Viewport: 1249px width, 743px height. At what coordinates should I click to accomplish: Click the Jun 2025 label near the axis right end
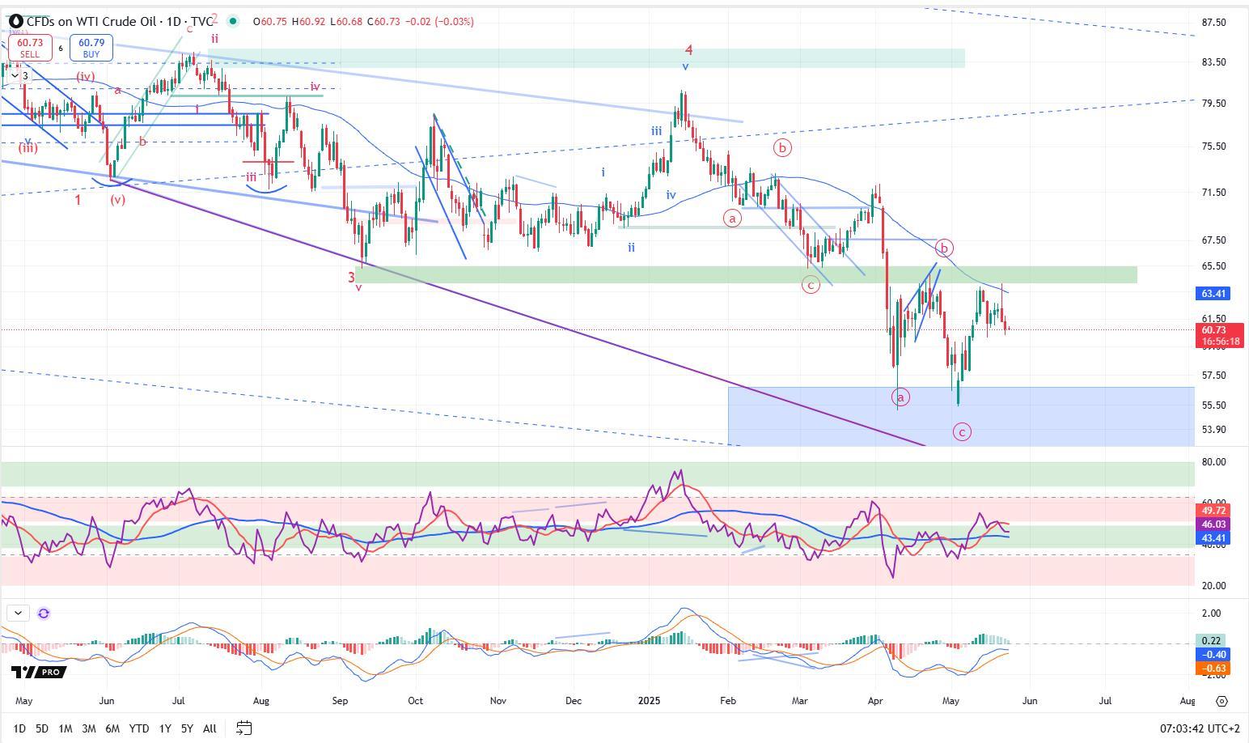pos(1030,701)
